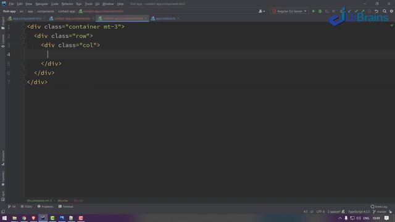This screenshot has height=222, width=395.
Task: Open the Help menu
Action: click(120, 4)
